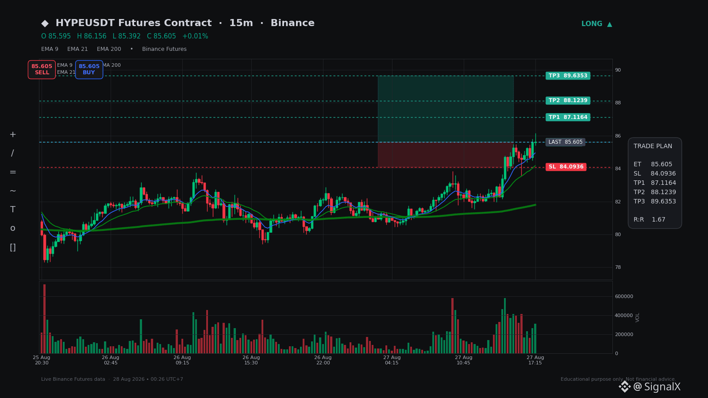Click the LAST 85.605 price tag
Viewport: 708px width, 398px height.
click(566, 142)
